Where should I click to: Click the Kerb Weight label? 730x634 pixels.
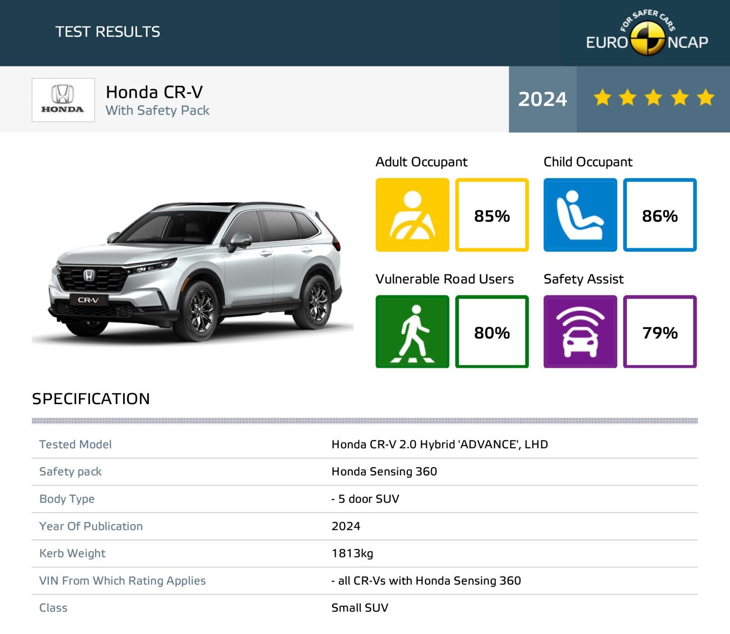click(x=72, y=553)
